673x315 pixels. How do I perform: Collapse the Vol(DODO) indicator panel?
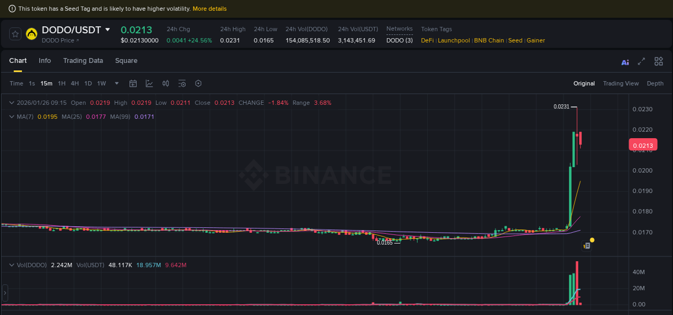coord(11,264)
